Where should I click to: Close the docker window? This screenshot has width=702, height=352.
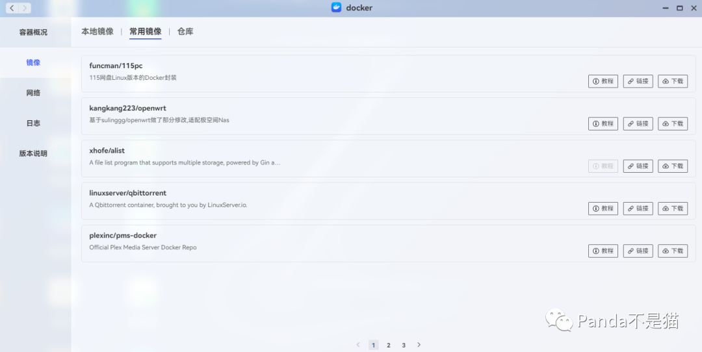pyautogui.click(x=694, y=8)
